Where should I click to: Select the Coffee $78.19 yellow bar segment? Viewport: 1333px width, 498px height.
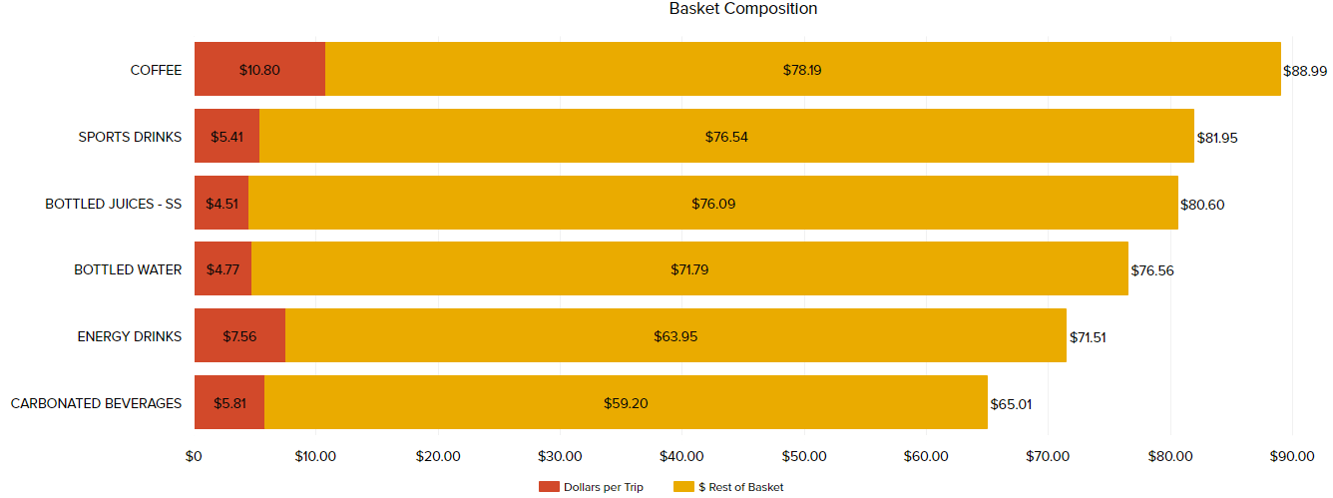pos(802,70)
